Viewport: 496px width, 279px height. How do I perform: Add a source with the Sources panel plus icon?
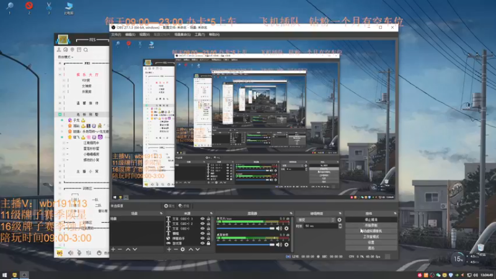[169, 249]
